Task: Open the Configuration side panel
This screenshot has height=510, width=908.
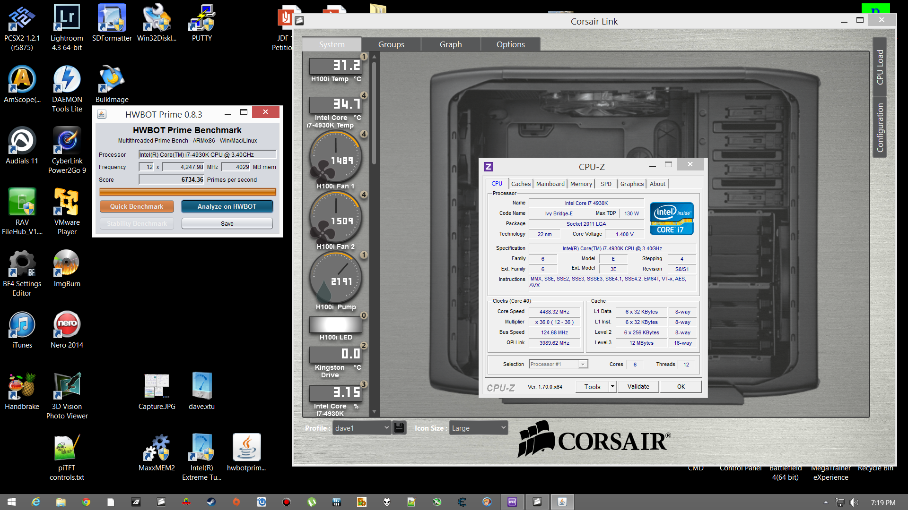Action: coord(880,127)
